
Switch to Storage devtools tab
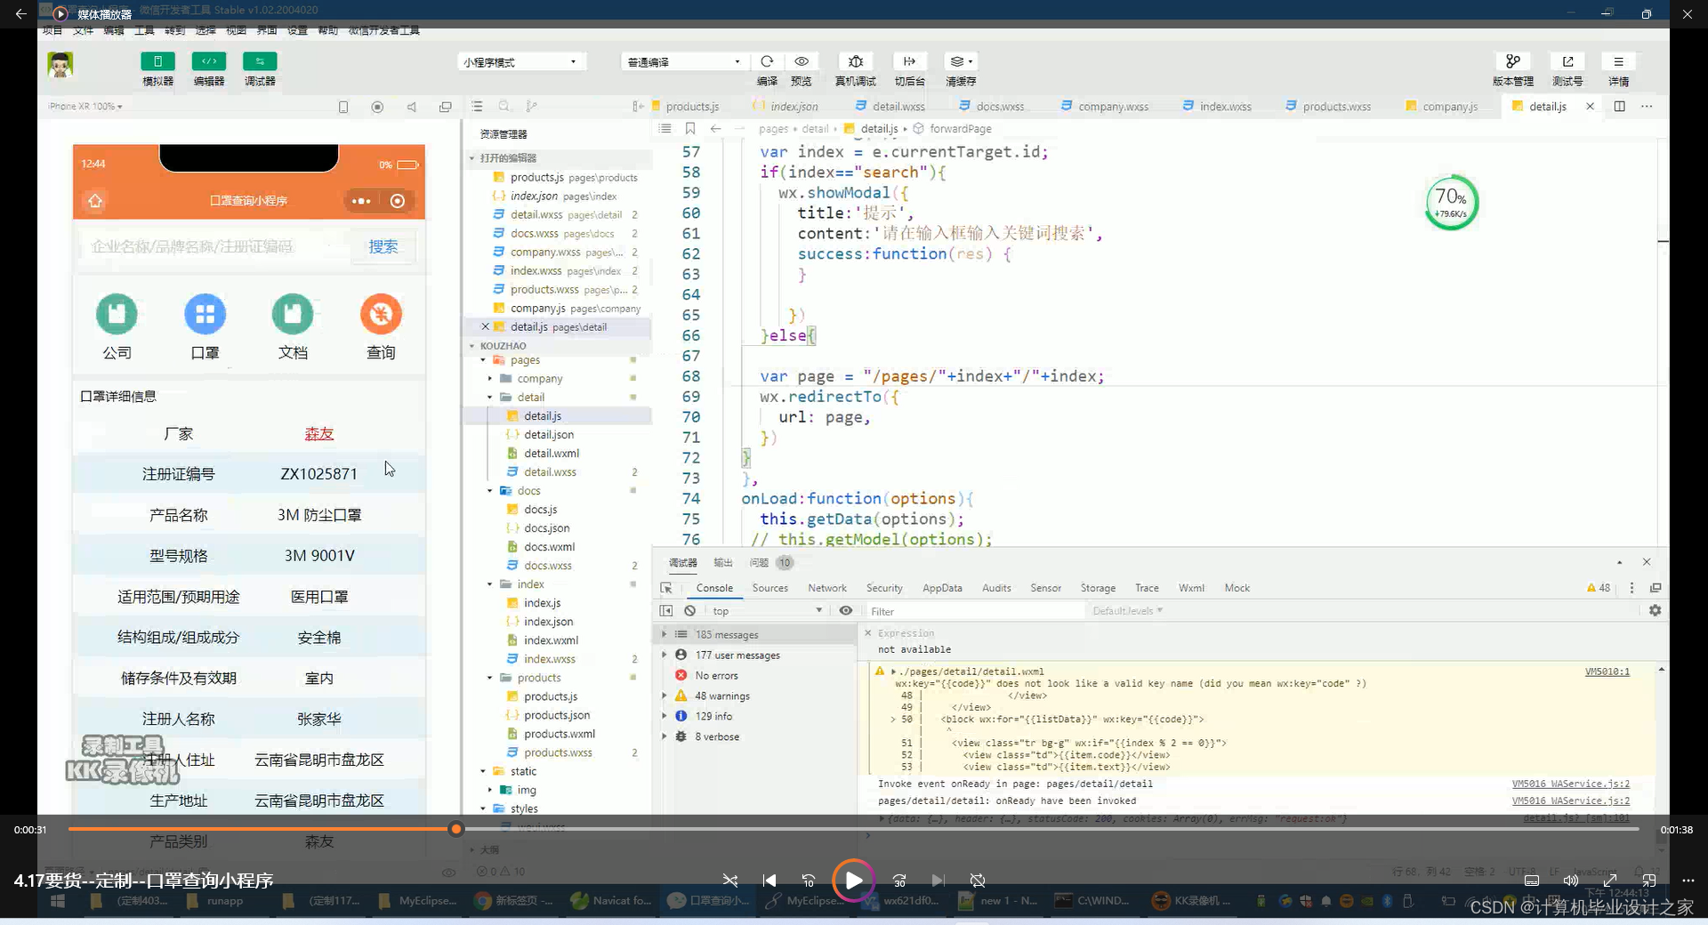point(1098,588)
